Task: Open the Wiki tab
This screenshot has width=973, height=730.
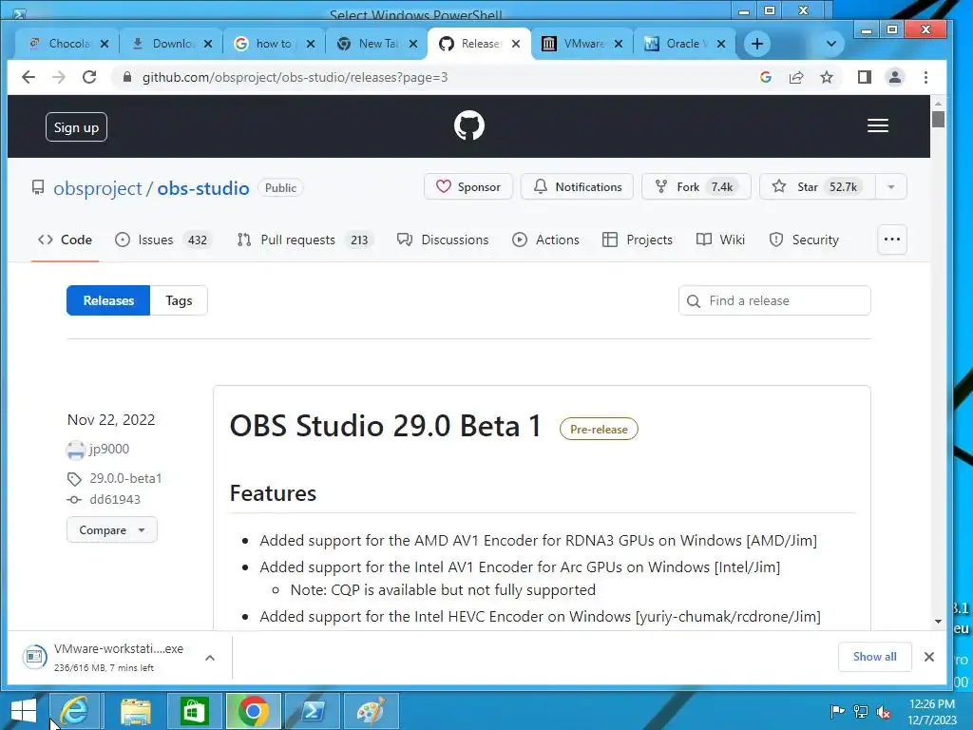Action: pyautogui.click(x=720, y=240)
